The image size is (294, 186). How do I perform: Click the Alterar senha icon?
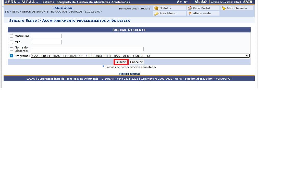click(x=190, y=14)
